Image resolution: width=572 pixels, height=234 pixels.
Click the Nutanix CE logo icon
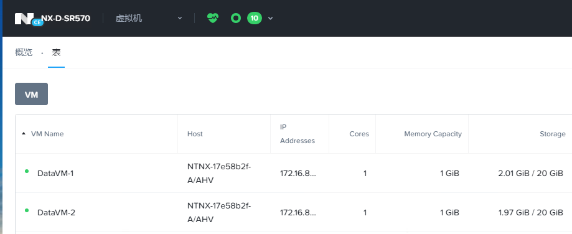click(29, 19)
